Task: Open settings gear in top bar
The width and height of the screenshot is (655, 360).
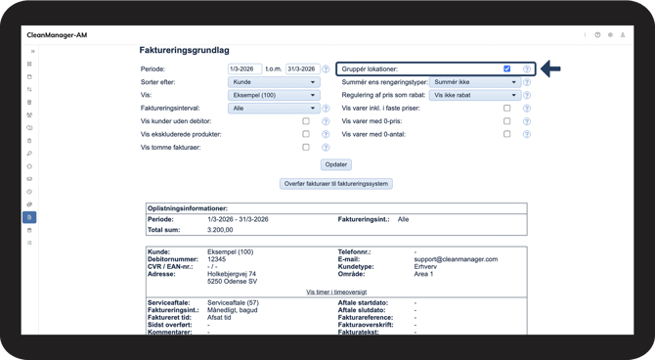Action: (x=610, y=35)
